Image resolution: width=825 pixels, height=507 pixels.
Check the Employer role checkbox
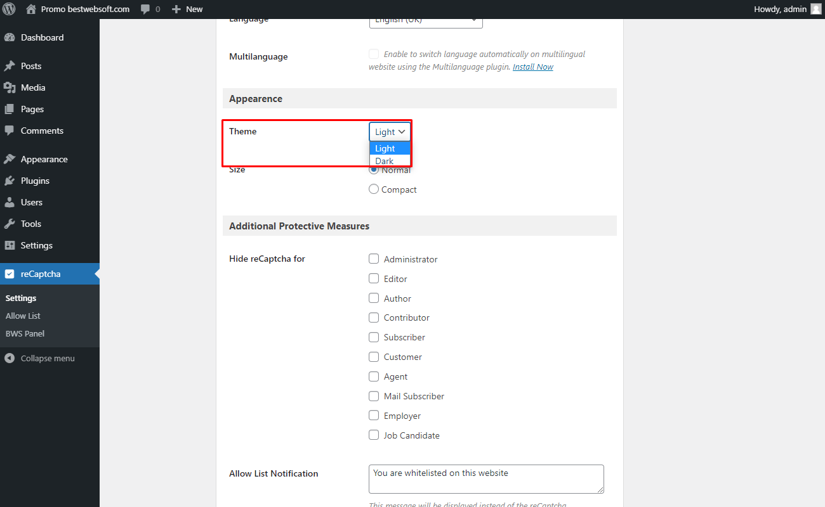374,416
